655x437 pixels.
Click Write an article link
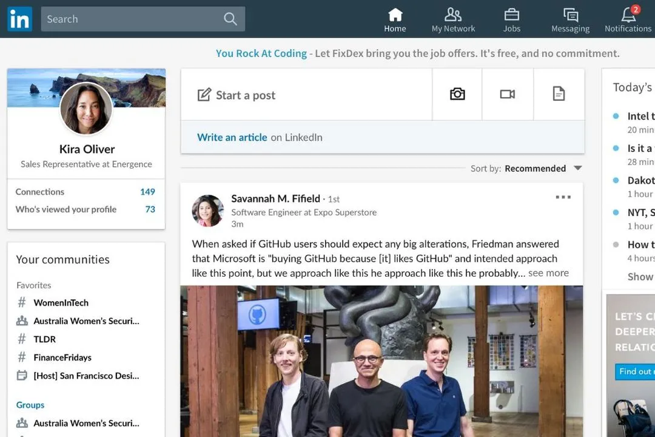coord(232,137)
